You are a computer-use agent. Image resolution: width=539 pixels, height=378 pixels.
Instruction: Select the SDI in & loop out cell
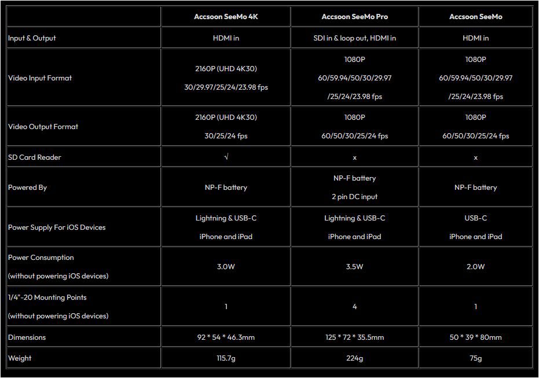[x=354, y=38]
